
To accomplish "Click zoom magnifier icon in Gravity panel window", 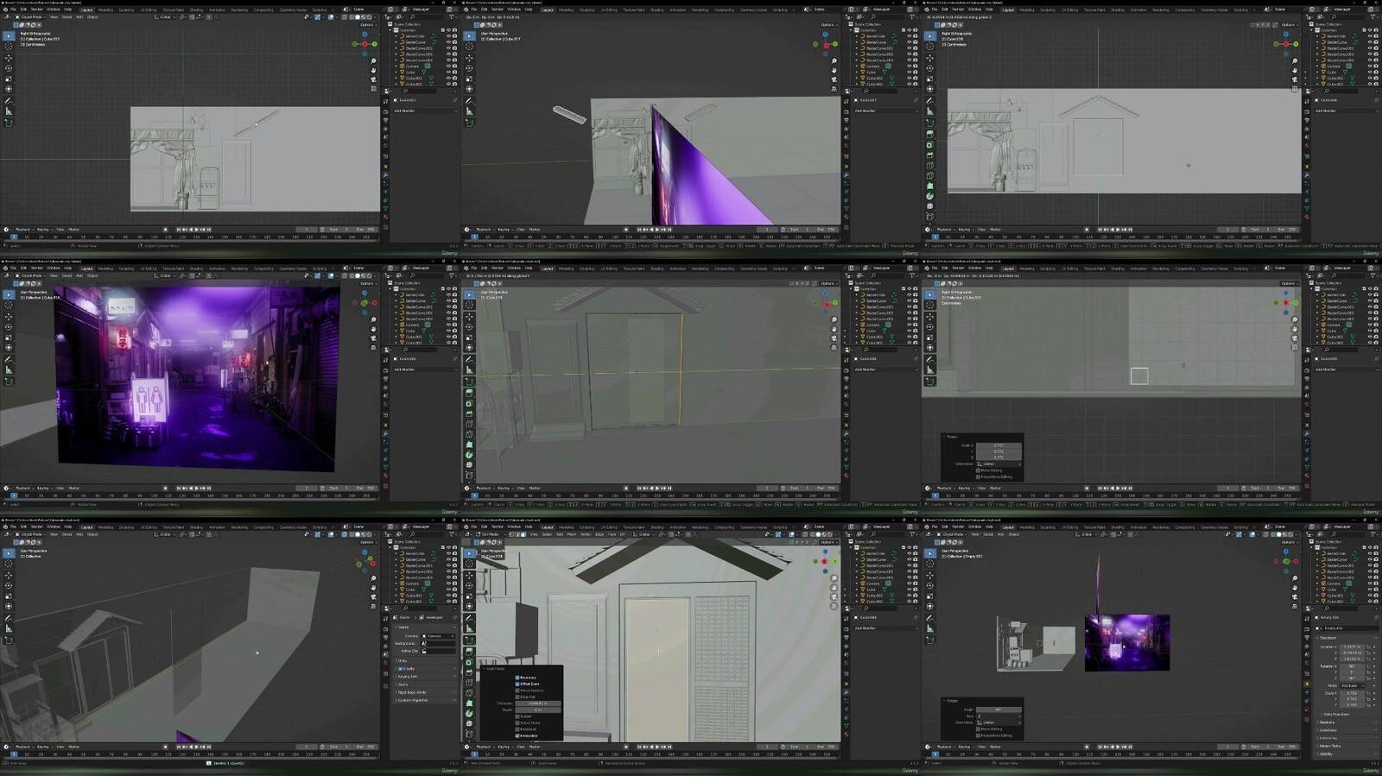I will (373, 577).
